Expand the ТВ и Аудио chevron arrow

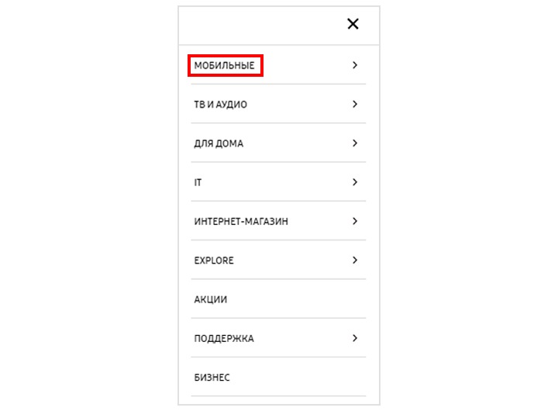pos(355,104)
